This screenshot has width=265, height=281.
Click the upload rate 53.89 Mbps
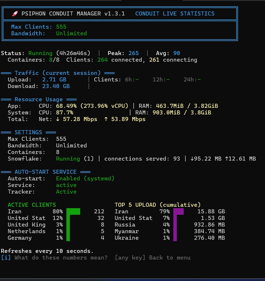coord(125,119)
